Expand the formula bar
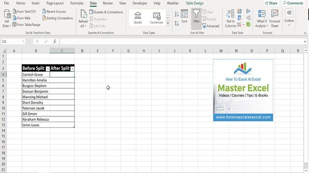Image resolution: width=309 pixels, height=173 pixels. point(305,41)
